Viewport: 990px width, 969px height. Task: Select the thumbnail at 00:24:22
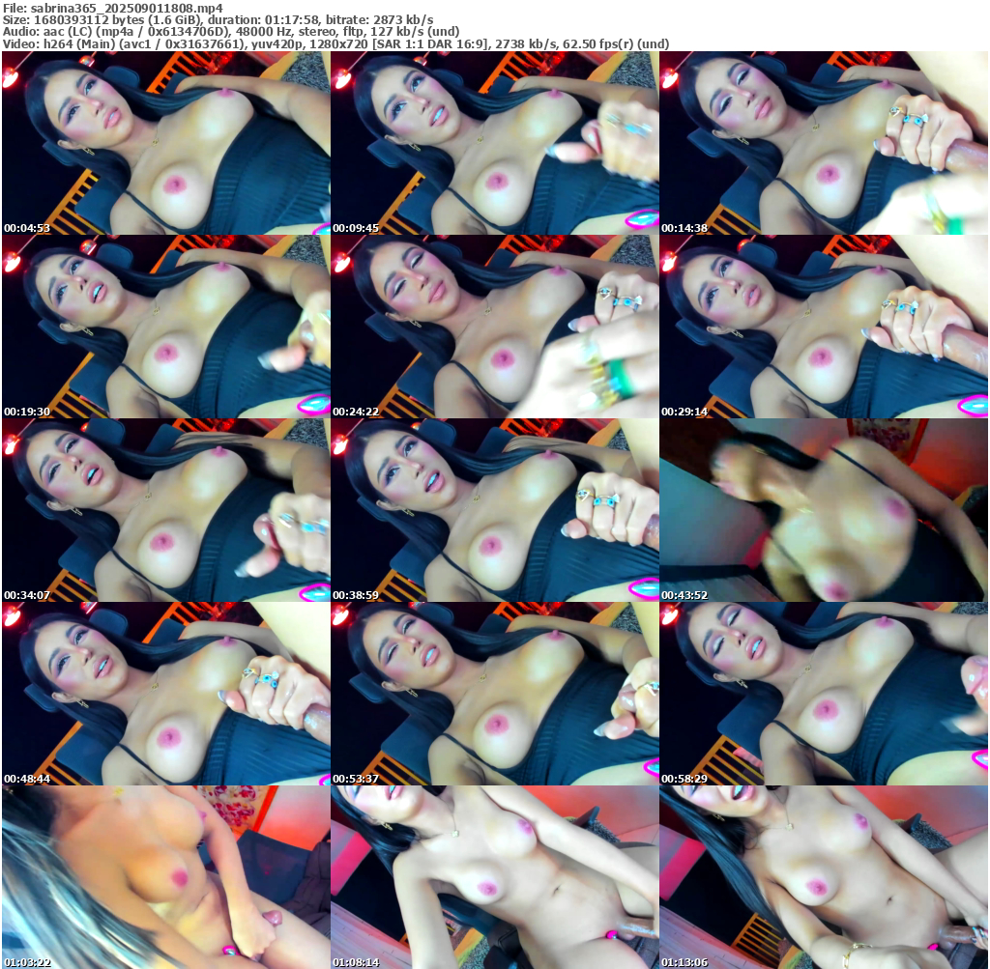(x=494, y=327)
